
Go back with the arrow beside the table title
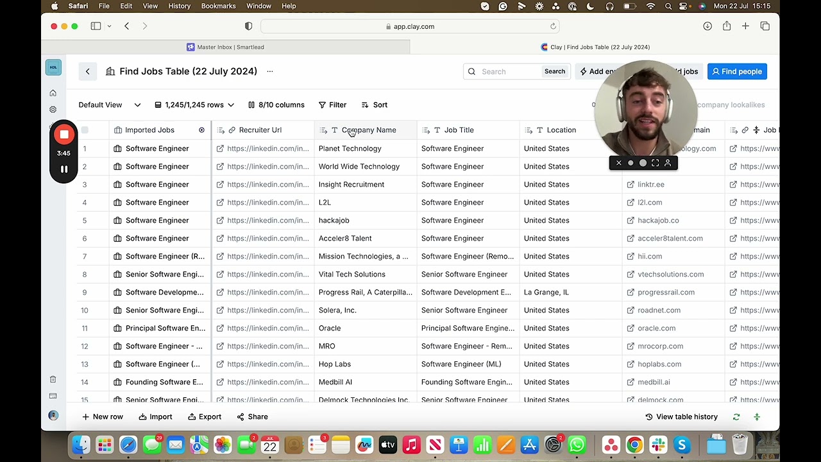click(88, 71)
